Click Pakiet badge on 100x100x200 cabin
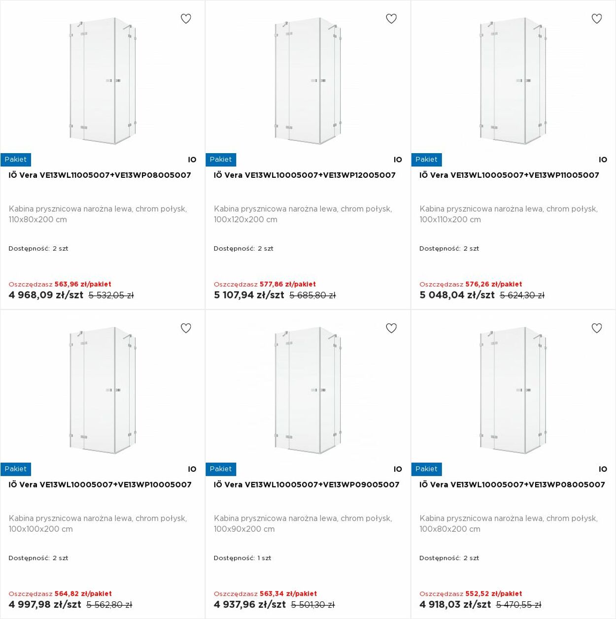Viewport: 616px width, 619px height. point(15,469)
